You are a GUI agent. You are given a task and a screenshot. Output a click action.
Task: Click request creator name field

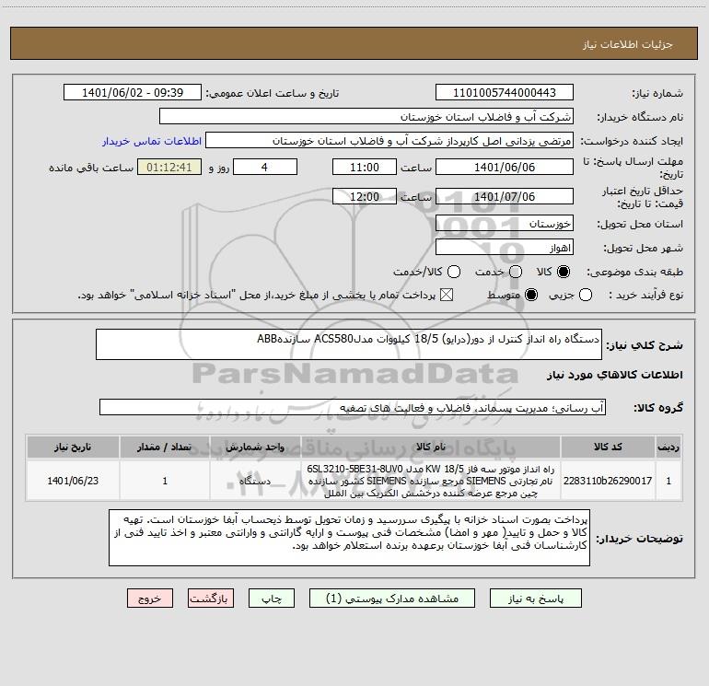coord(389,141)
